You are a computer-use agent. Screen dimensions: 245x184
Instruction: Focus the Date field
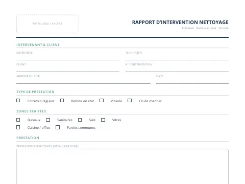pos(192,81)
